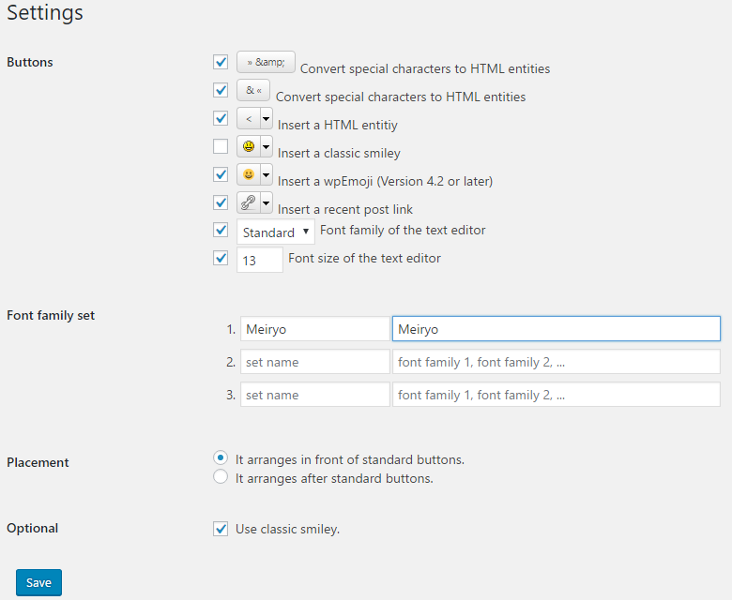Toggle the Font size of text editor checkbox
This screenshot has width=732, height=600.
point(221,258)
